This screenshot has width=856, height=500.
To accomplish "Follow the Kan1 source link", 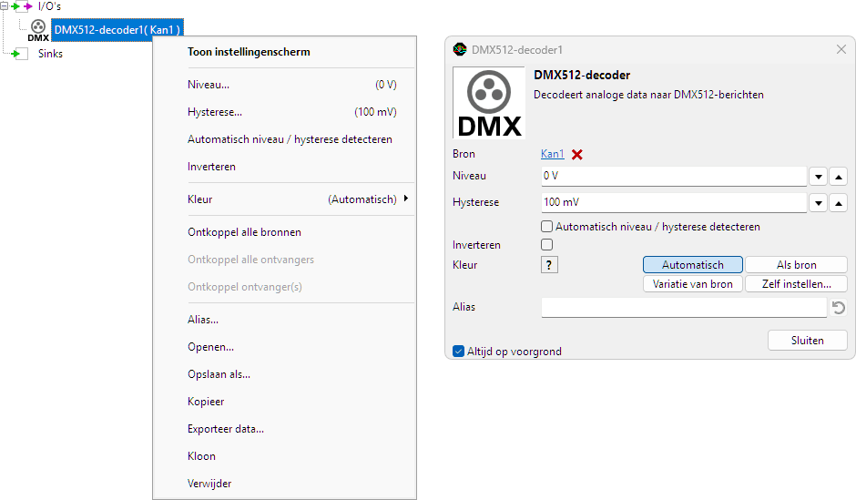I will (x=552, y=154).
